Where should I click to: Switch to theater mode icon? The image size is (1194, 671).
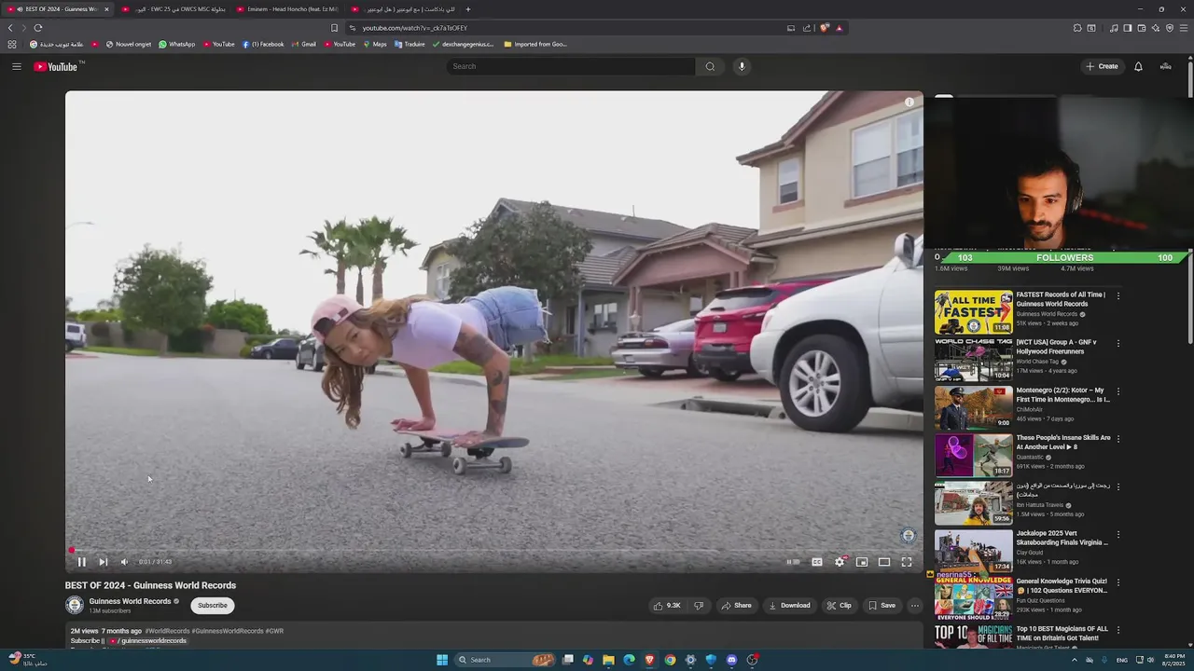[884, 562]
